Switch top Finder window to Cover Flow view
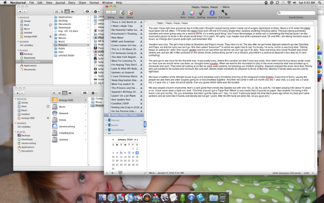324x203 pixels. coord(72,12)
